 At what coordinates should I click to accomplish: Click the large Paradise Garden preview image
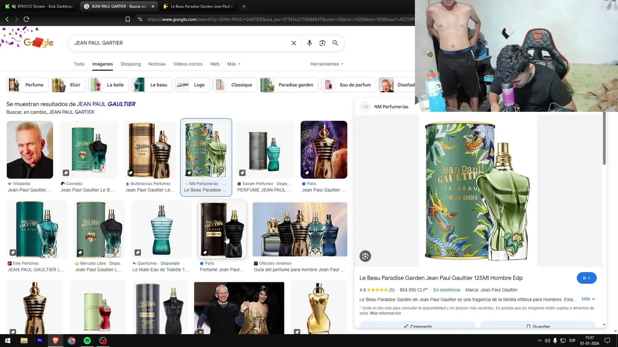pyautogui.click(x=478, y=191)
